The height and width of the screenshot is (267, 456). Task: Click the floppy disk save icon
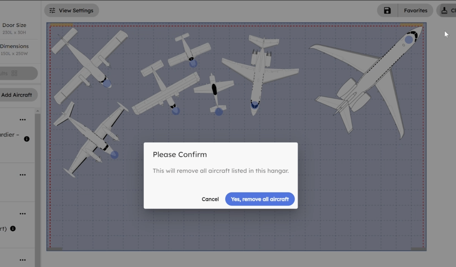387,10
